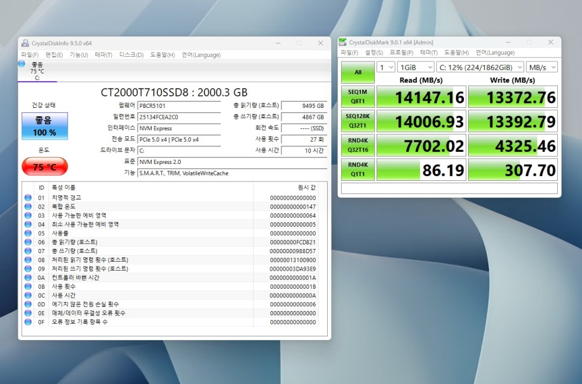The width and height of the screenshot is (582, 384).
Task: Click the standard field NVM Express 2.0
Action: [232, 162]
